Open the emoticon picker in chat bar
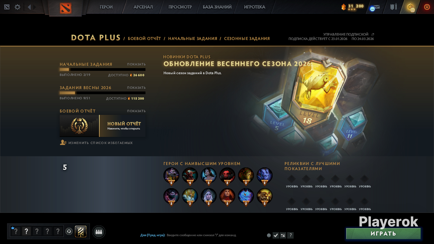434x244 pixels. tap(269, 235)
